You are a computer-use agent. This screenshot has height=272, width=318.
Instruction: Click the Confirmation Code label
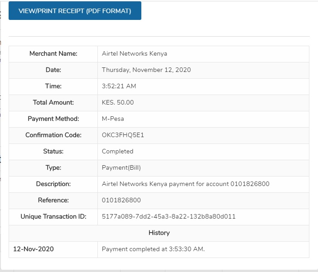[x=53, y=135]
